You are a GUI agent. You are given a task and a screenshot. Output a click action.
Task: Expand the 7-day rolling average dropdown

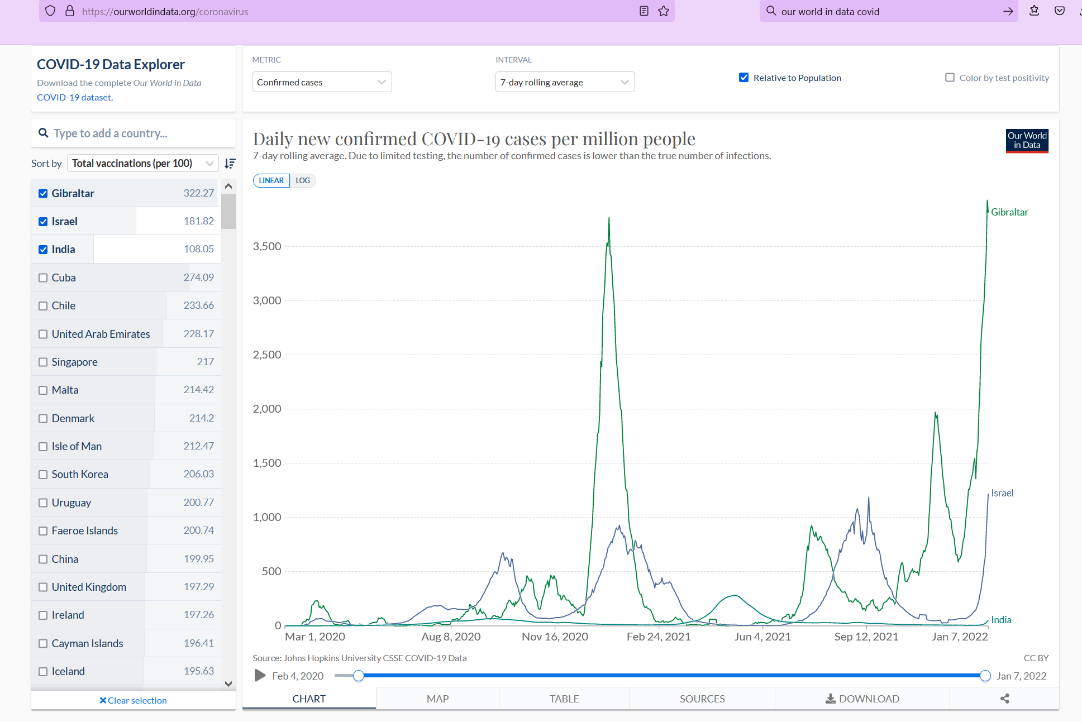click(x=565, y=82)
